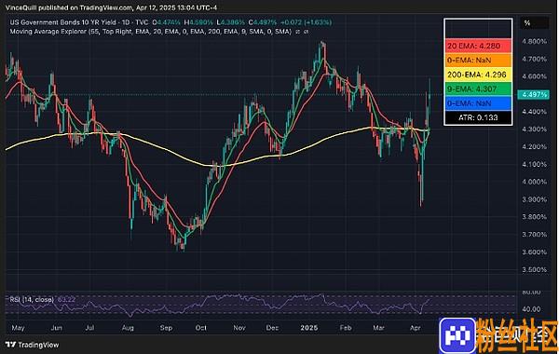Click the Sep label on time axis

coord(166,328)
